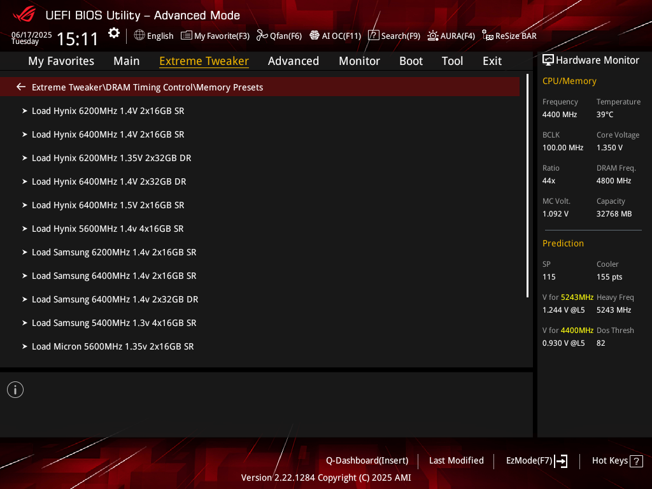
Task: Open the Tool tab
Action: [452, 61]
